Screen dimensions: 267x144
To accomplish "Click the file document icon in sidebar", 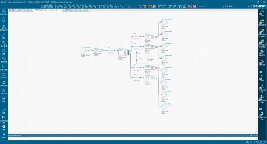I will pos(4,20).
